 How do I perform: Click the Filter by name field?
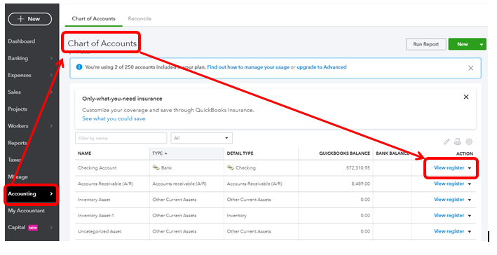coord(121,138)
